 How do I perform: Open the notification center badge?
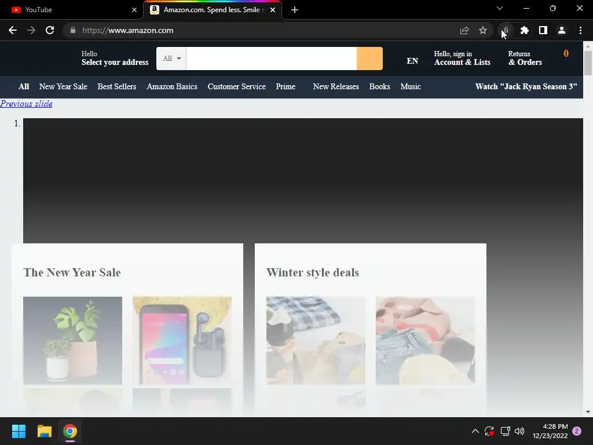click(x=577, y=431)
